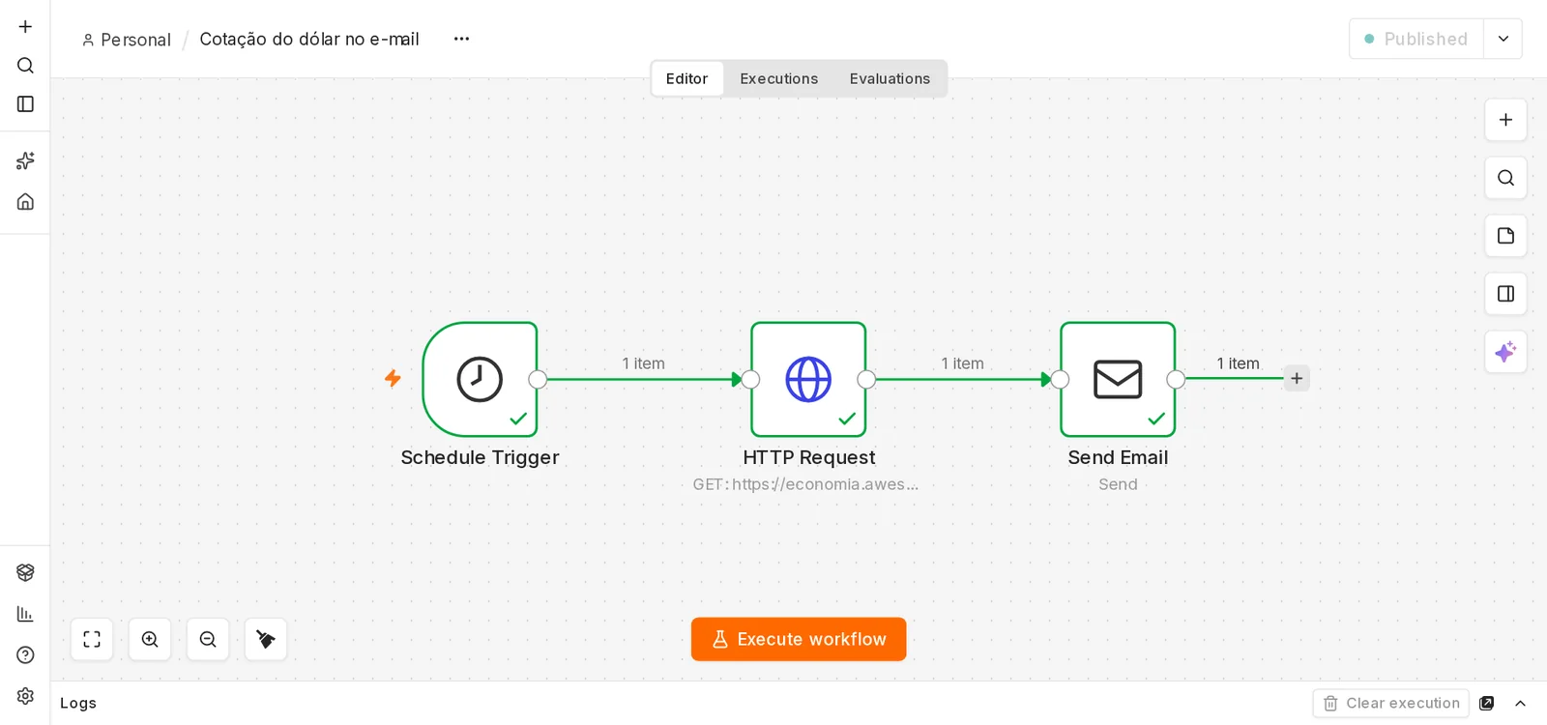Select the Send Email envelope node
This screenshot has width=1547, height=725.
tap(1118, 379)
